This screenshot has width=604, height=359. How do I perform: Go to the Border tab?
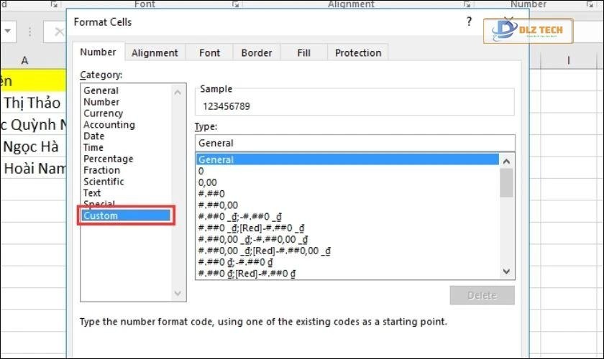[x=257, y=52]
